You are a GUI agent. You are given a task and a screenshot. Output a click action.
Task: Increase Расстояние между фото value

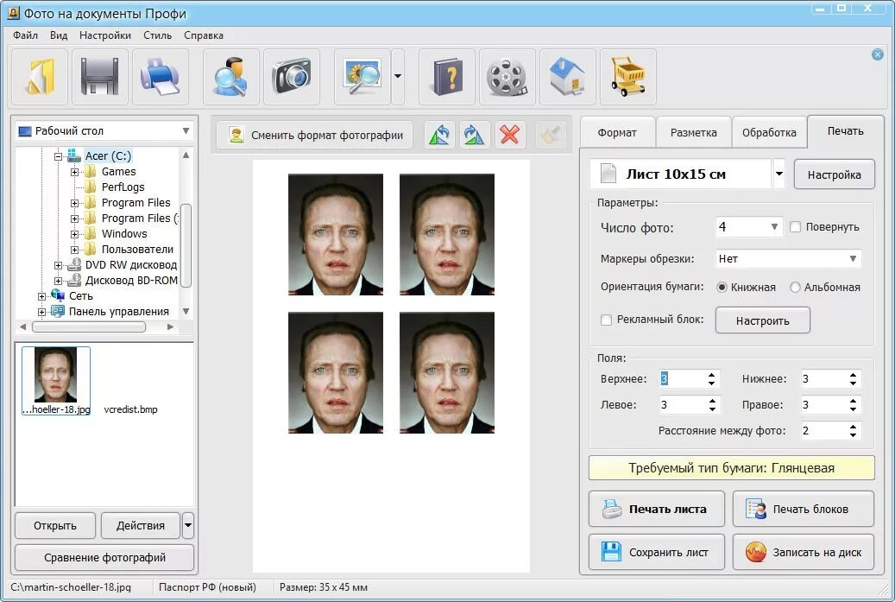click(853, 427)
